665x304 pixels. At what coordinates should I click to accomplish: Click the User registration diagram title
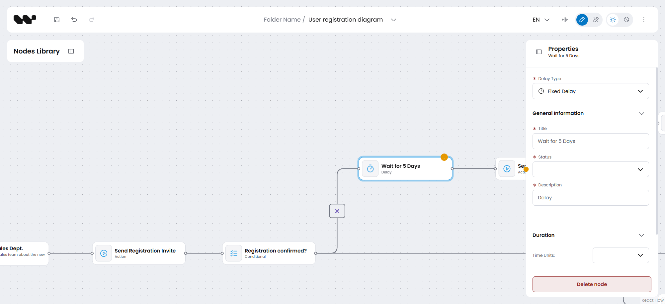coord(346,20)
